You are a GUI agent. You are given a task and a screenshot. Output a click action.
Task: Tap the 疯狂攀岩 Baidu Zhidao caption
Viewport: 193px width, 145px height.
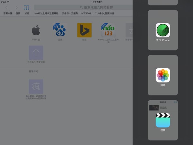36,97
